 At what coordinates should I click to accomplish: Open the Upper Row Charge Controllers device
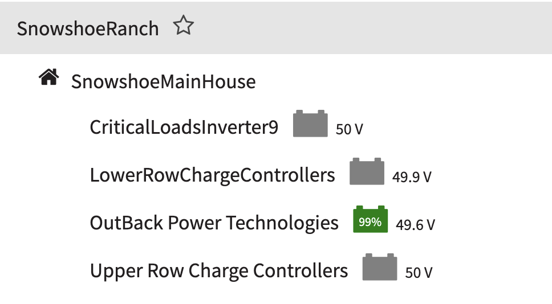tap(219, 270)
